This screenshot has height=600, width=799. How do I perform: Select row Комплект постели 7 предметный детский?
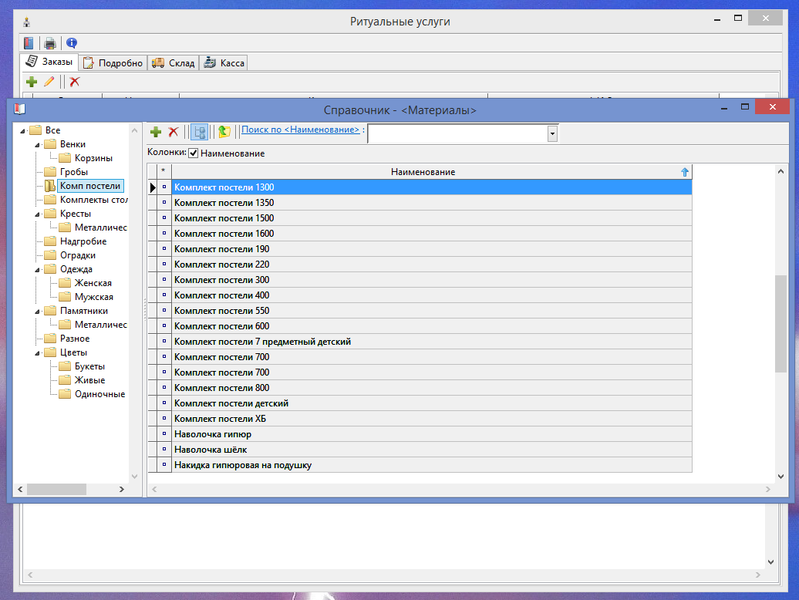(432, 342)
